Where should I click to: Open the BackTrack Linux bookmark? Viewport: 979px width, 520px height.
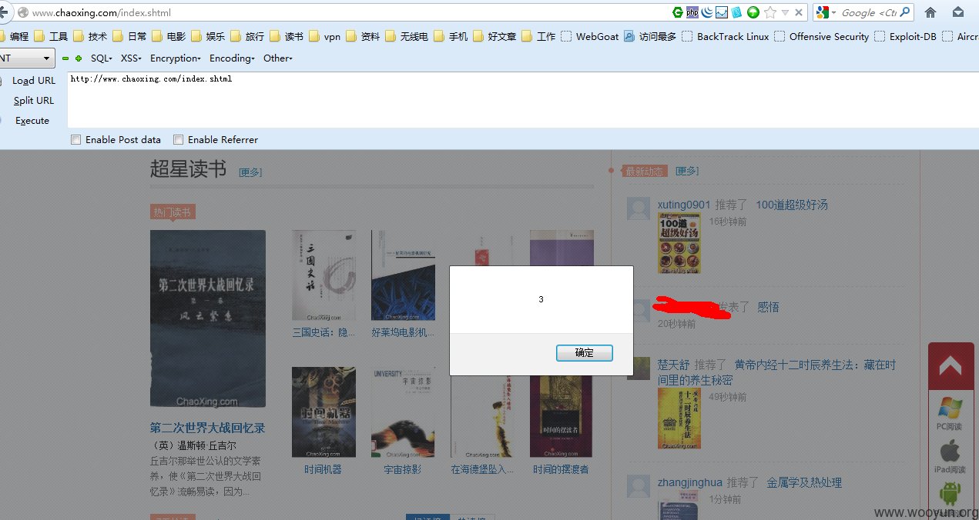(x=726, y=36)
